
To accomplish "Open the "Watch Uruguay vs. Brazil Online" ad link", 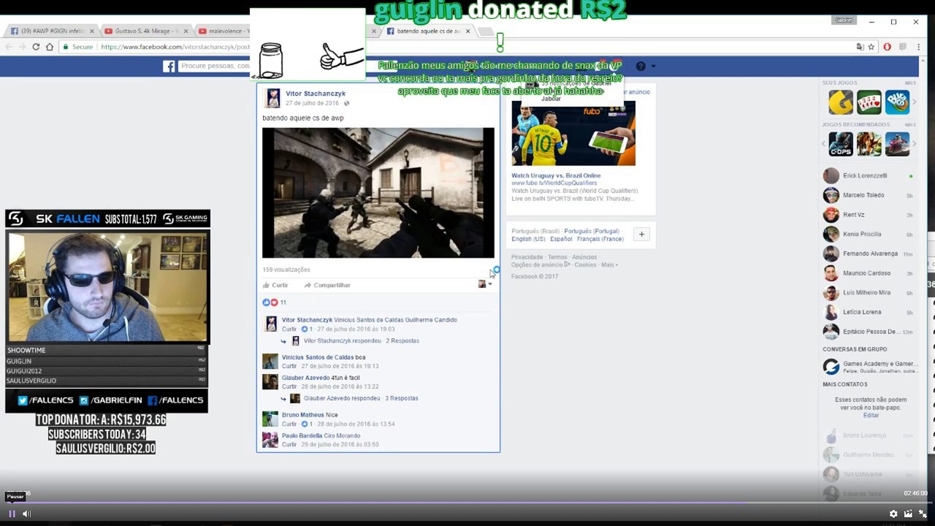I will [556, 175].
